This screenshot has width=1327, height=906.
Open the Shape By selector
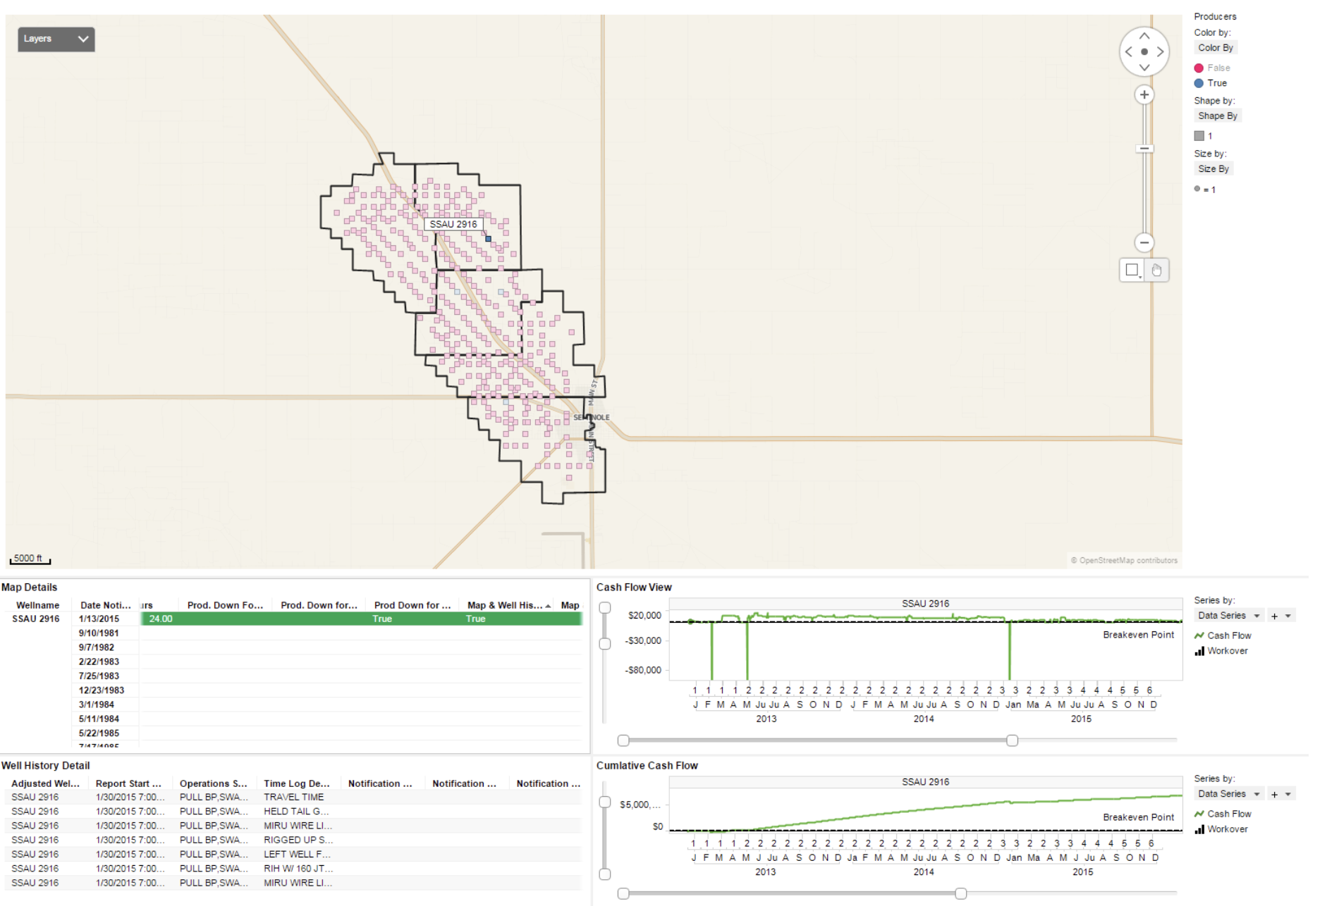(x=1217, y=116)
